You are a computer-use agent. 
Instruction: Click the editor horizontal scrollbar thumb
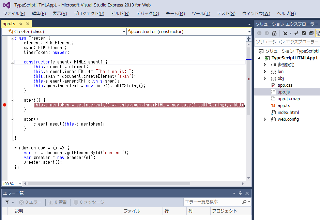point(109,184)
